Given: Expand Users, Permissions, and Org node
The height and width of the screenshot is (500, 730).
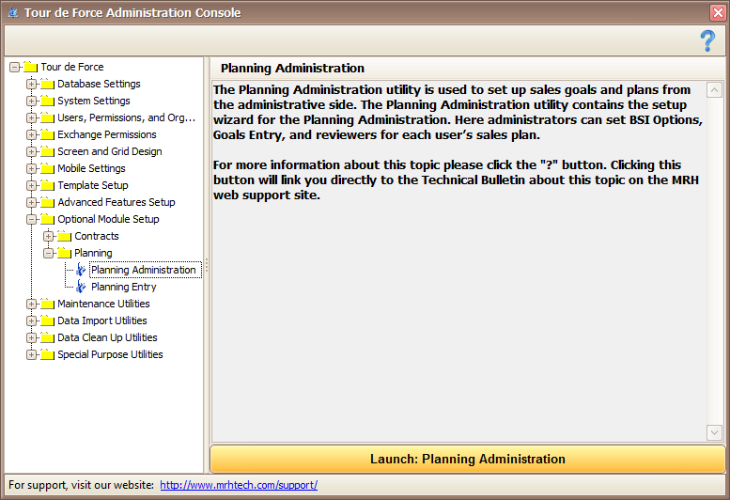Looking at the screenshot, I should [x=31, y=118].
